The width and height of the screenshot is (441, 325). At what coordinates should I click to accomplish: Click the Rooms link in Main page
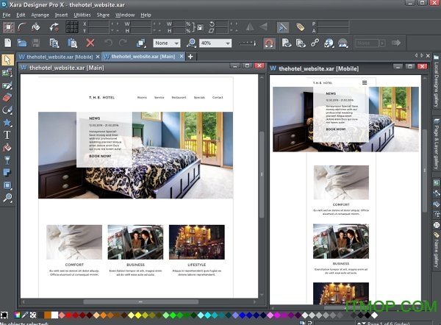pyautogui.click(x=142, y=97)
